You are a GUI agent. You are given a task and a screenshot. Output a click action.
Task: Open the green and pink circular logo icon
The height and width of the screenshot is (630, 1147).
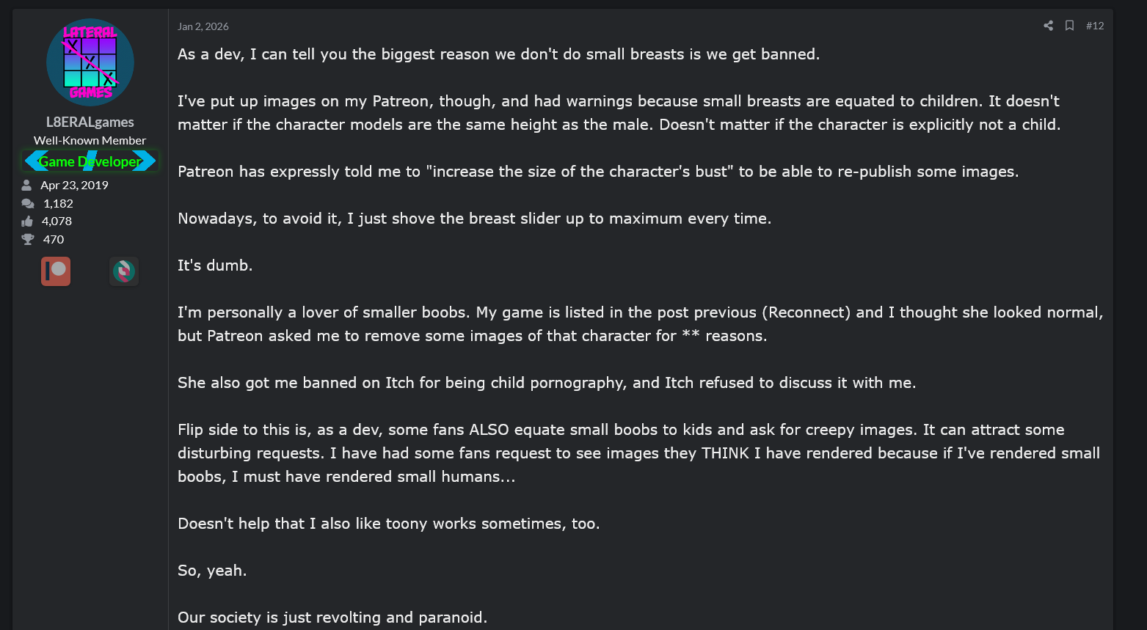[124, 271]
